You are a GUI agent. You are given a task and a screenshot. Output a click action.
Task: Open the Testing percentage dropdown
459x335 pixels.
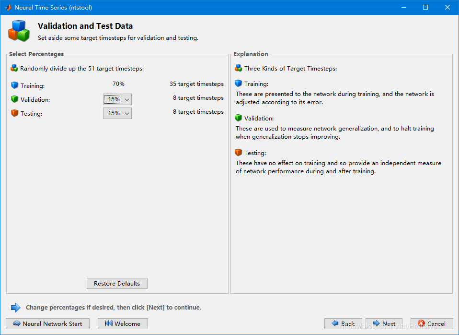[117, 113]
